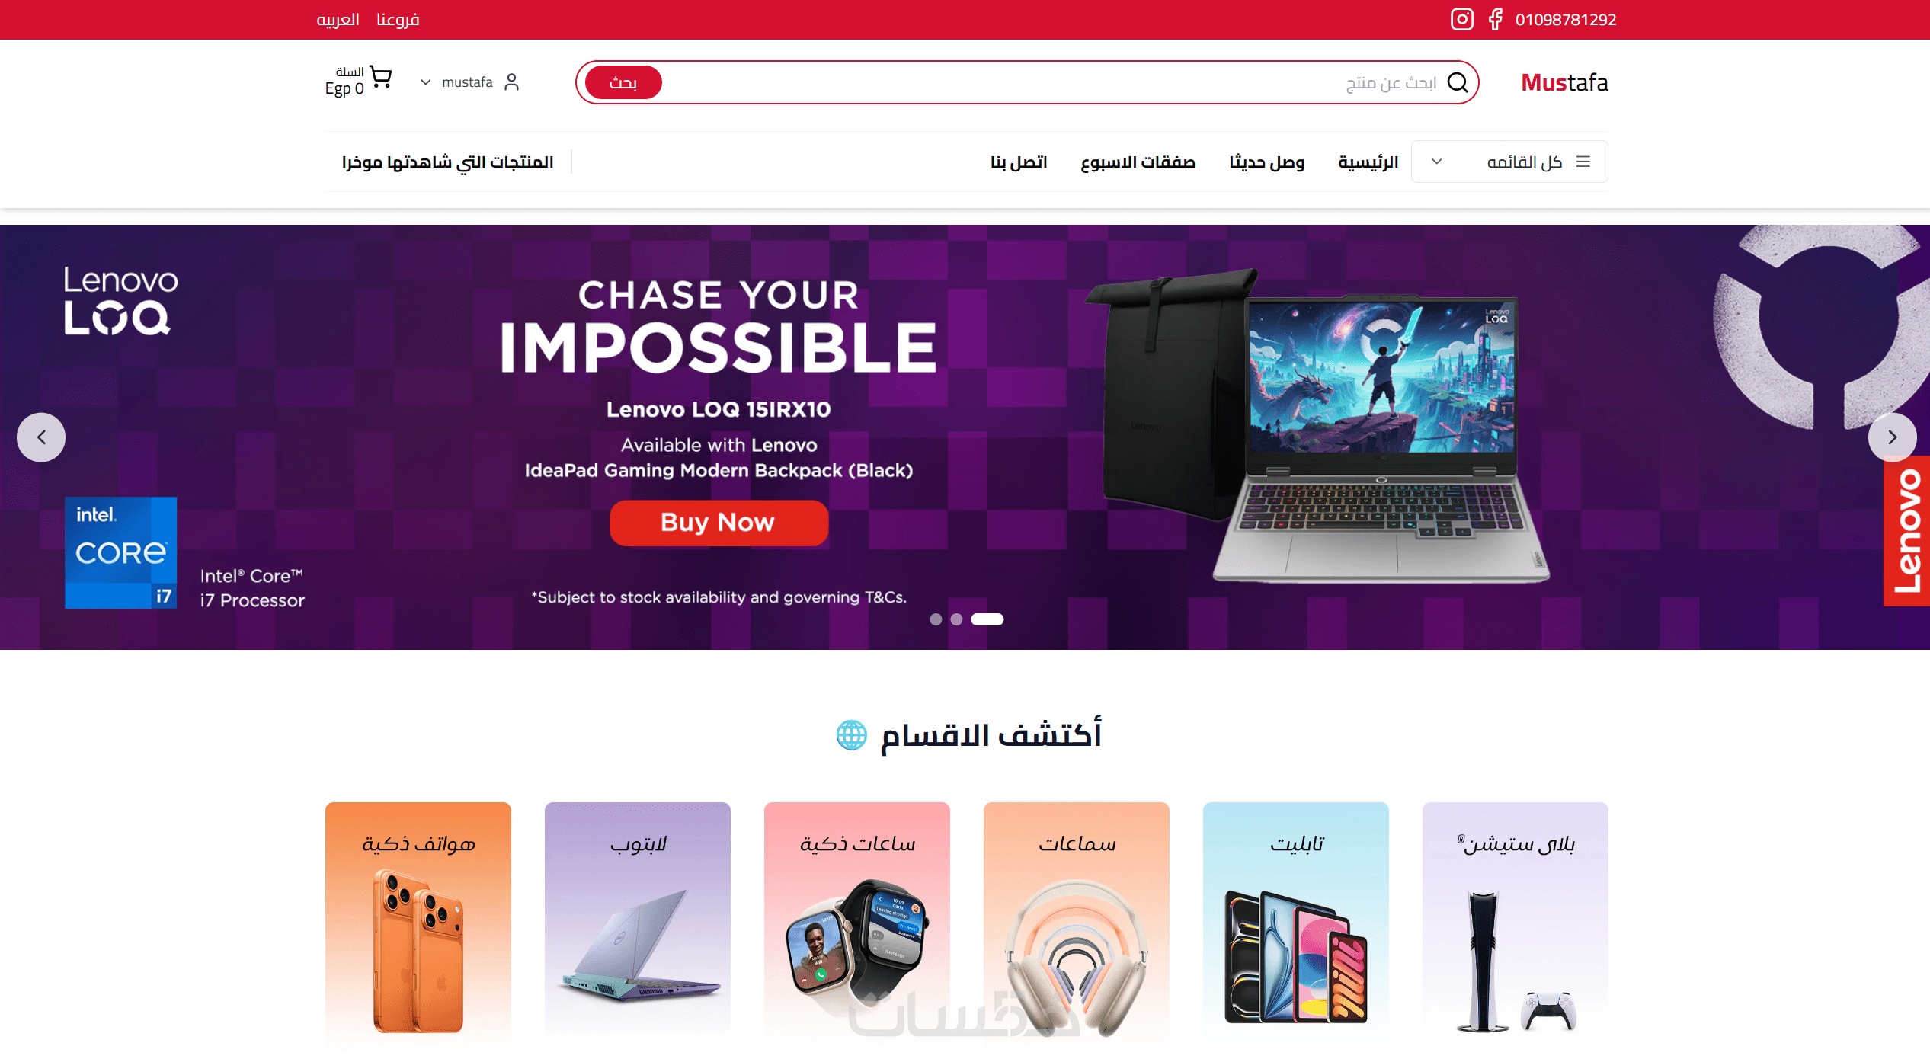Go to the previous banner slide arrow

[x=41, y=437]
